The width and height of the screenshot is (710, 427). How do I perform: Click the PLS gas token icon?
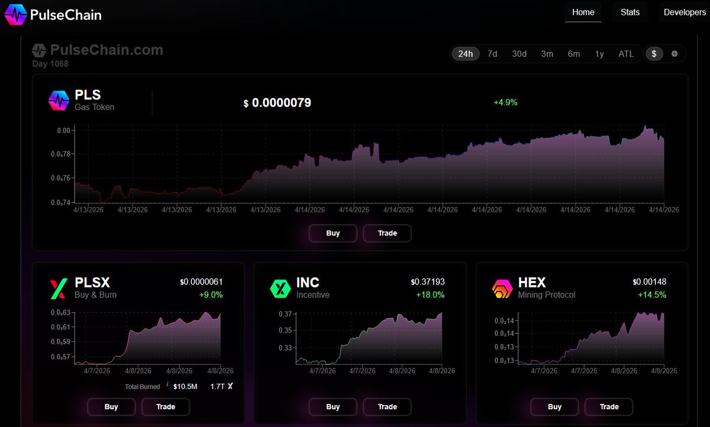pyautogui.click(x=59, y=101)
